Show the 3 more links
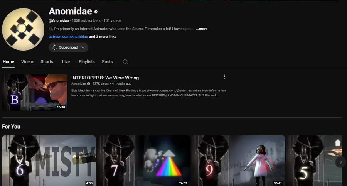 [x=103, y=37]
